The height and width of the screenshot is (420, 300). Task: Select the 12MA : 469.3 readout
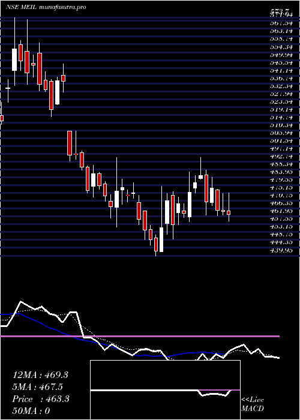(40, 375)
